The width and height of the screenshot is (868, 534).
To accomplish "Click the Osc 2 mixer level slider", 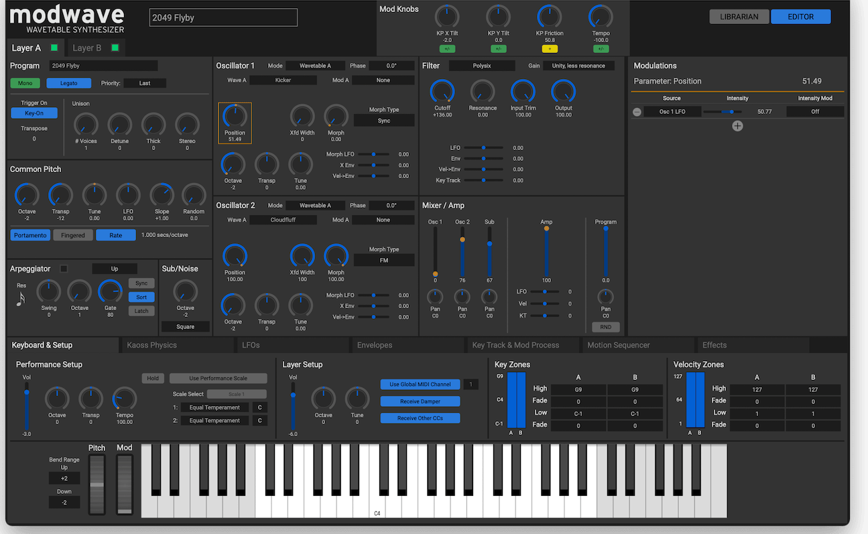I will (462, 253).
